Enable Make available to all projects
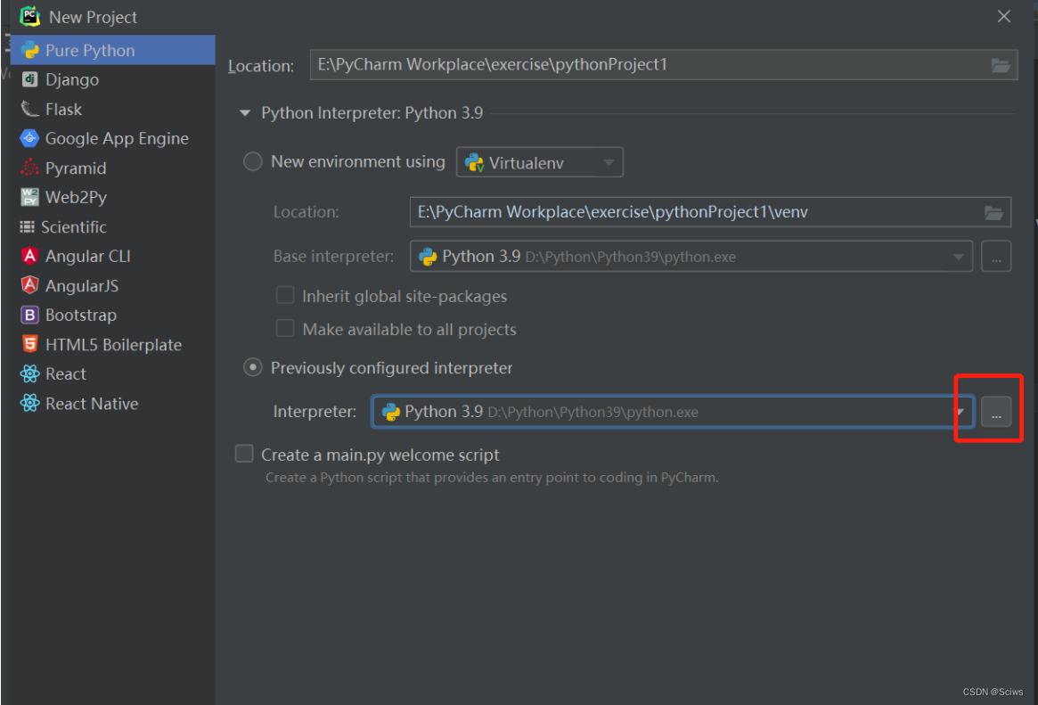The width and height of the screenshot is (1038, 705). pos(284,328)
